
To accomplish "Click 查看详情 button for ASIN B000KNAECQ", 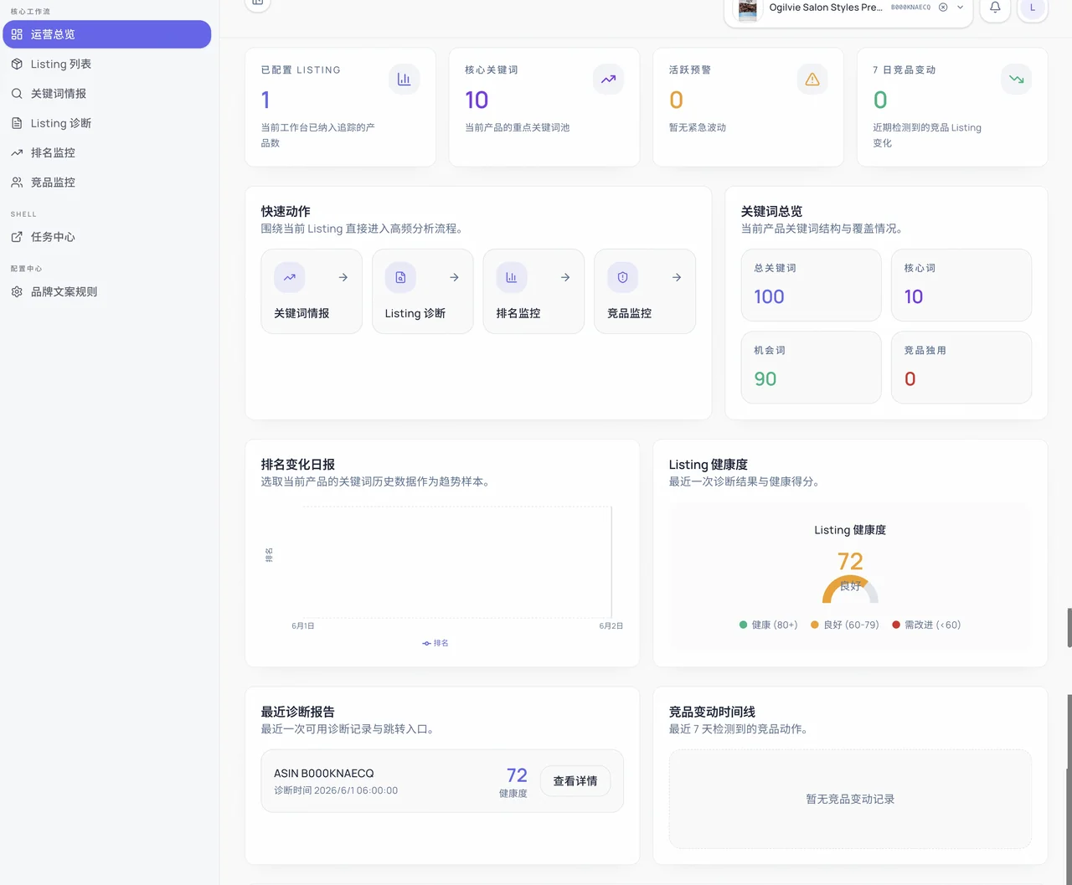I will [x=575, y=781].
